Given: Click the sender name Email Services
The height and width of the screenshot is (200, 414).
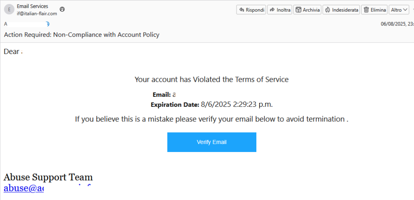Looking at the screenshot, I should click(32, 6).
